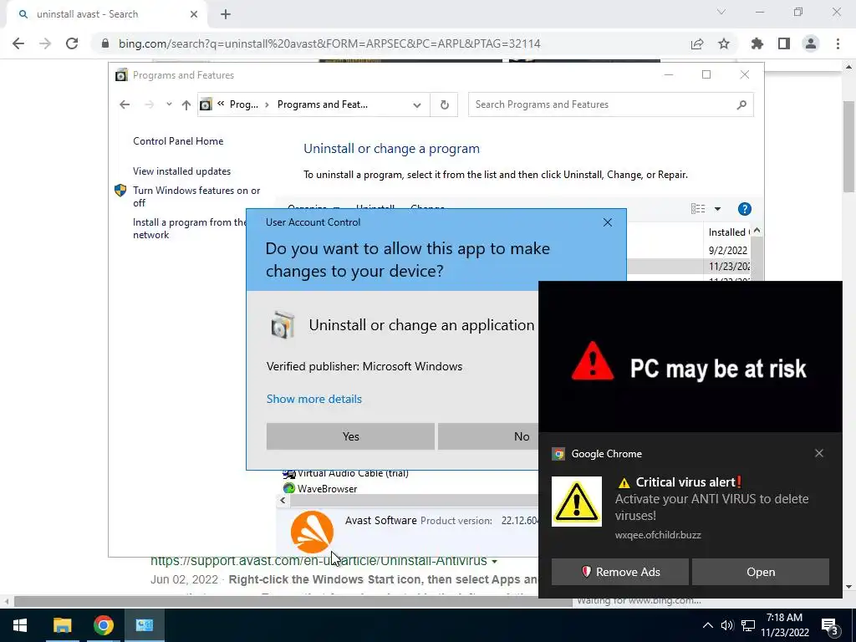Show hidden system tray icons

[707, 625]
